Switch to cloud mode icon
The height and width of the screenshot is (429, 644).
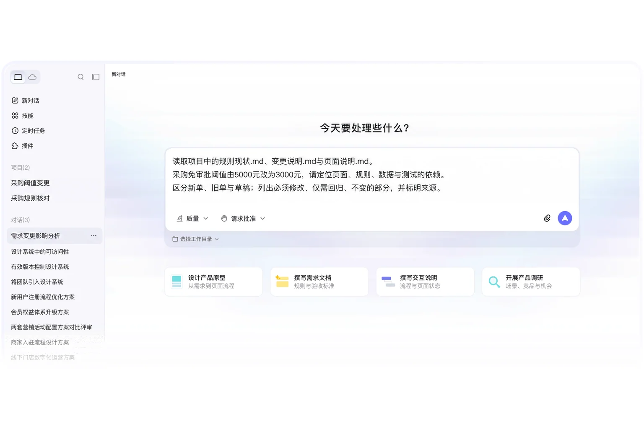[x=32, y=77]
